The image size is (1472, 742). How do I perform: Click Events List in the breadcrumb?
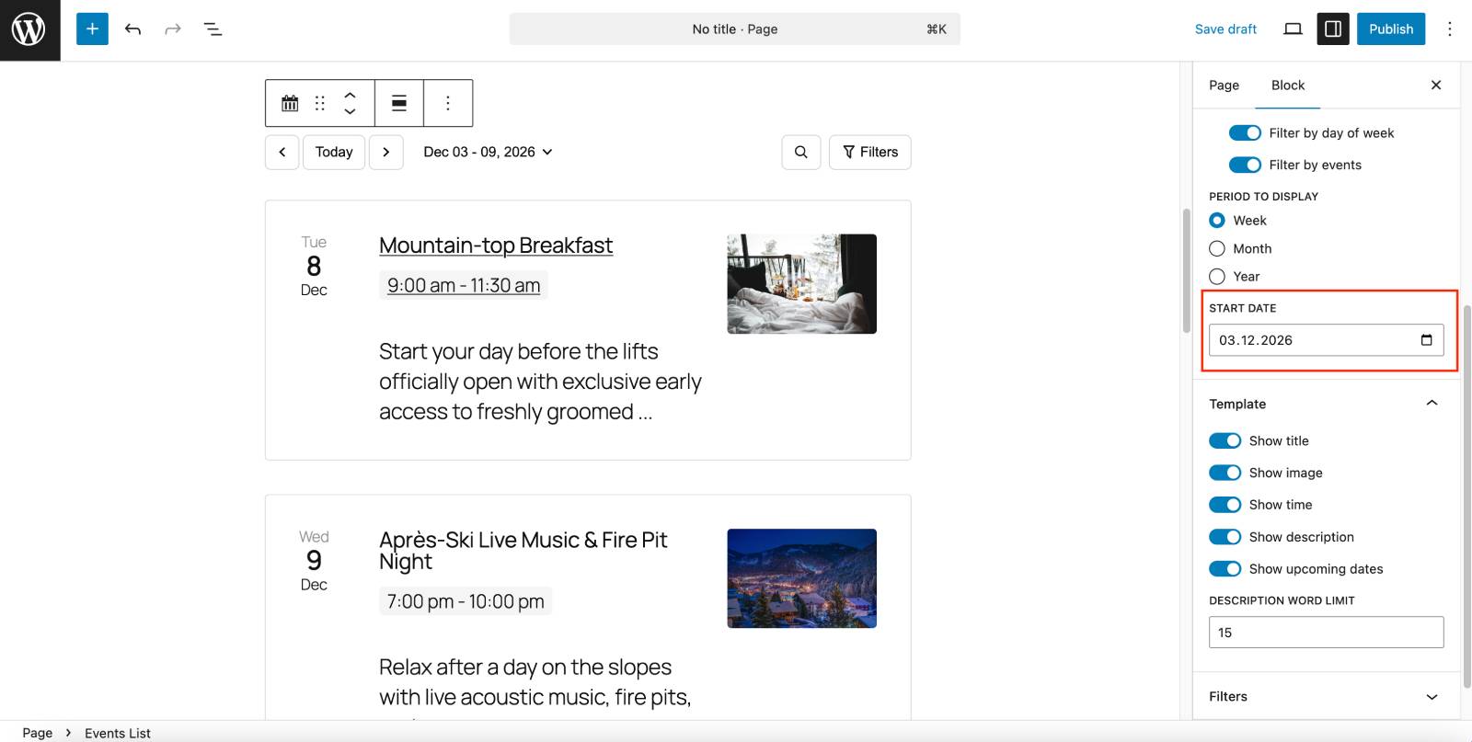coord(118,733)
